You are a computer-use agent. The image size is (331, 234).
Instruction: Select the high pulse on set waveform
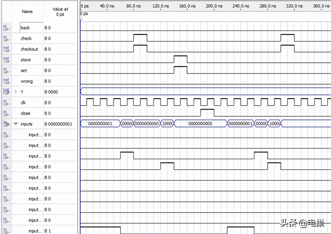(180, 70)
